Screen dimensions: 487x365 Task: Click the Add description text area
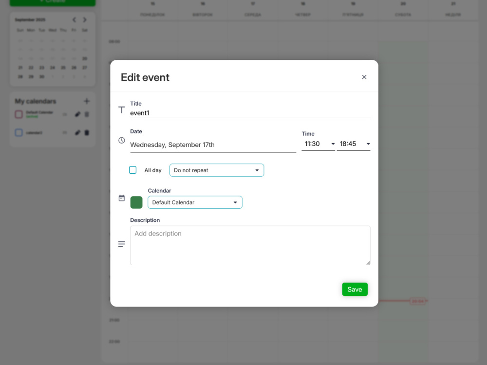click(250, 245)
